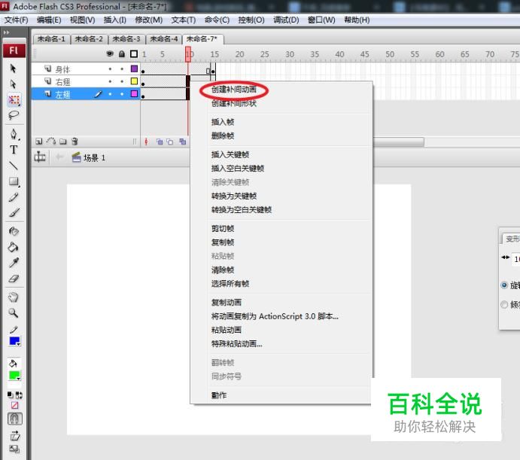
Task: Choose 创建补间动画 from context menu
Action: pos(234,90)
